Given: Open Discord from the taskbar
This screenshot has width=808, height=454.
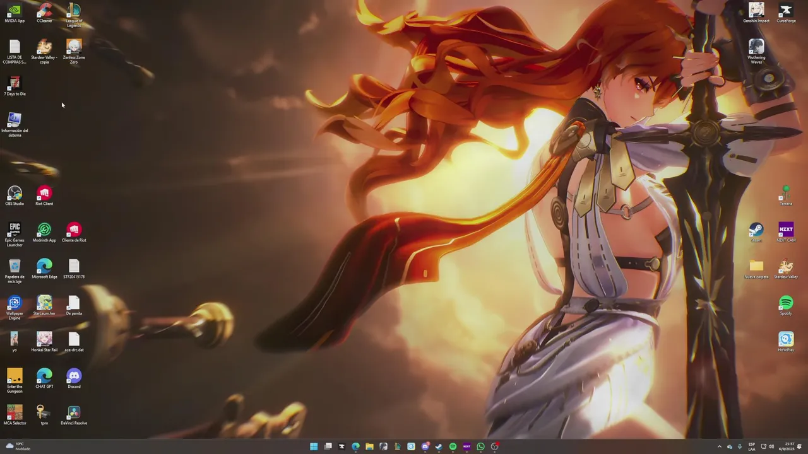Looking at the screenshot, I should (425, 446).
